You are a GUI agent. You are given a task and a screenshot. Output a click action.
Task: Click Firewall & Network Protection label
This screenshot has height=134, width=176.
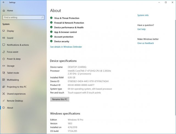(x=69, y=23)
